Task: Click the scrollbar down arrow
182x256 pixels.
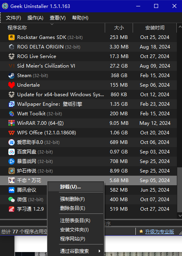Action: [180, 216]
